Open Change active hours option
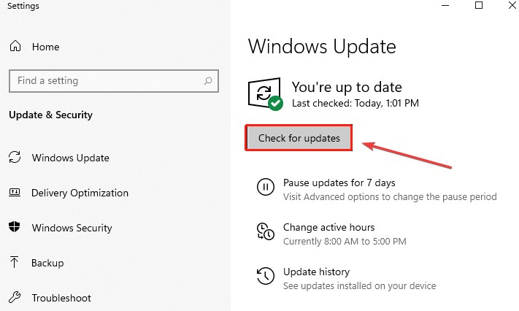 point(329,227)
